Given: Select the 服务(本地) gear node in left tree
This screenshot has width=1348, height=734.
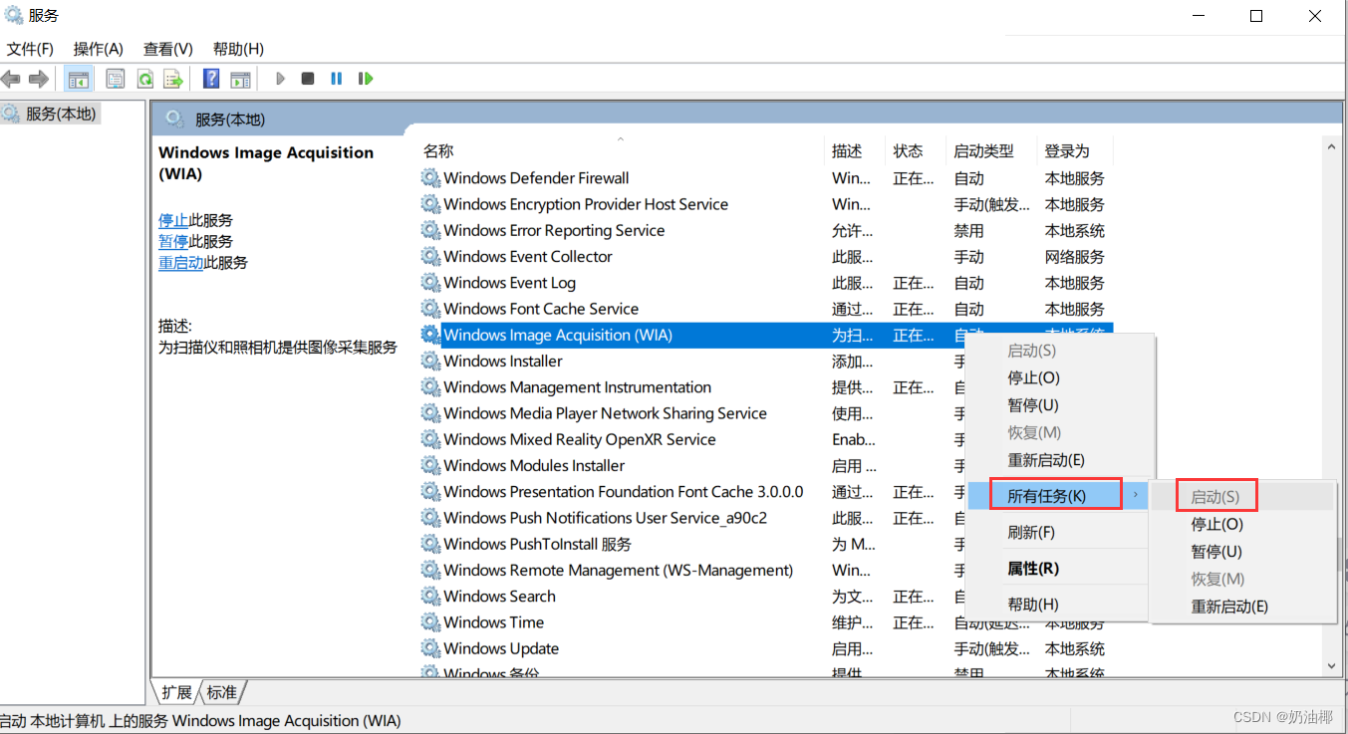Looking at the screenshot, I should pyautogui.click(x=50, y=114).
